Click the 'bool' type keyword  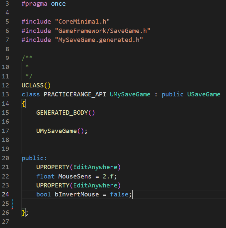pos(44,194)
